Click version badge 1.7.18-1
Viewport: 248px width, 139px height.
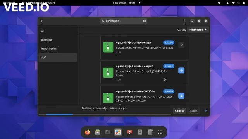coord(169,42)
